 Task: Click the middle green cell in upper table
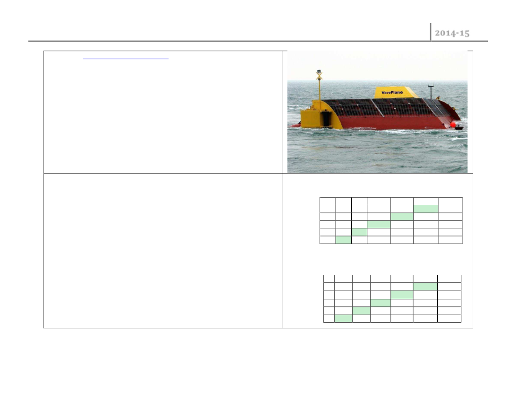[x=379, y=225]
